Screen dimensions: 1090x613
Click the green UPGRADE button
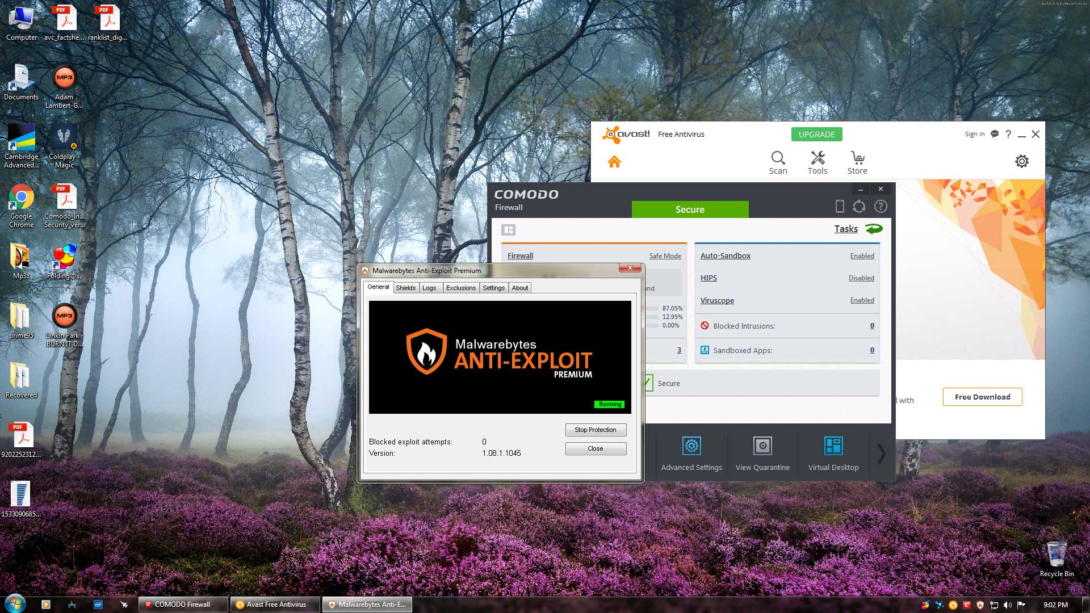816,135
